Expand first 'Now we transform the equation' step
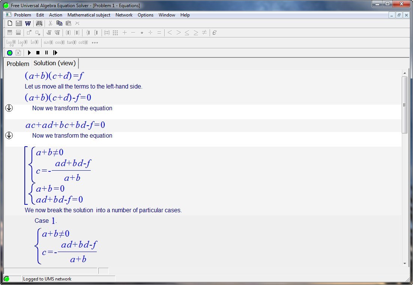 tap(9, 108)
